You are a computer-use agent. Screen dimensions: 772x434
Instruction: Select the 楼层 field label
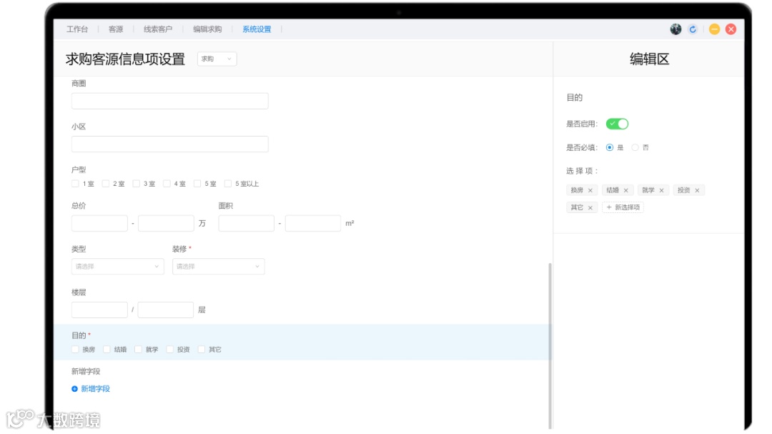point(79,292)
